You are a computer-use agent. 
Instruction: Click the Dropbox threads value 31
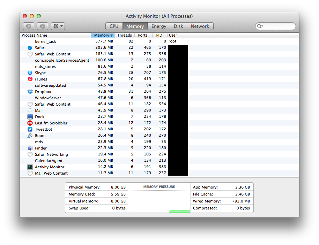point(131,91)
